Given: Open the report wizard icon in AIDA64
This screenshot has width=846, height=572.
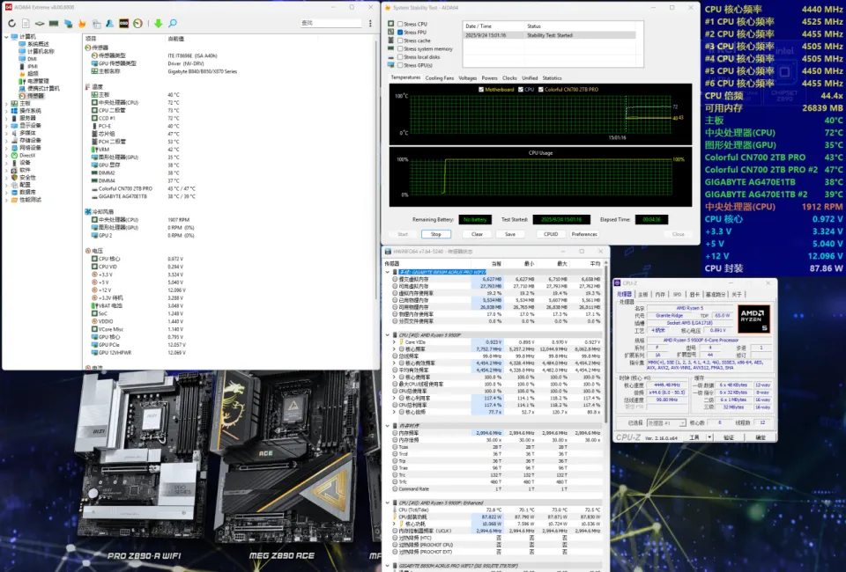Looking at the screenshot, I should point(26,23).
